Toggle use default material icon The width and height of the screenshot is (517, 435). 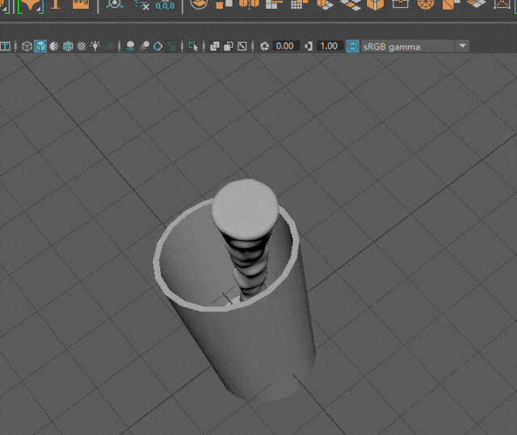click(x=54, y=46)
